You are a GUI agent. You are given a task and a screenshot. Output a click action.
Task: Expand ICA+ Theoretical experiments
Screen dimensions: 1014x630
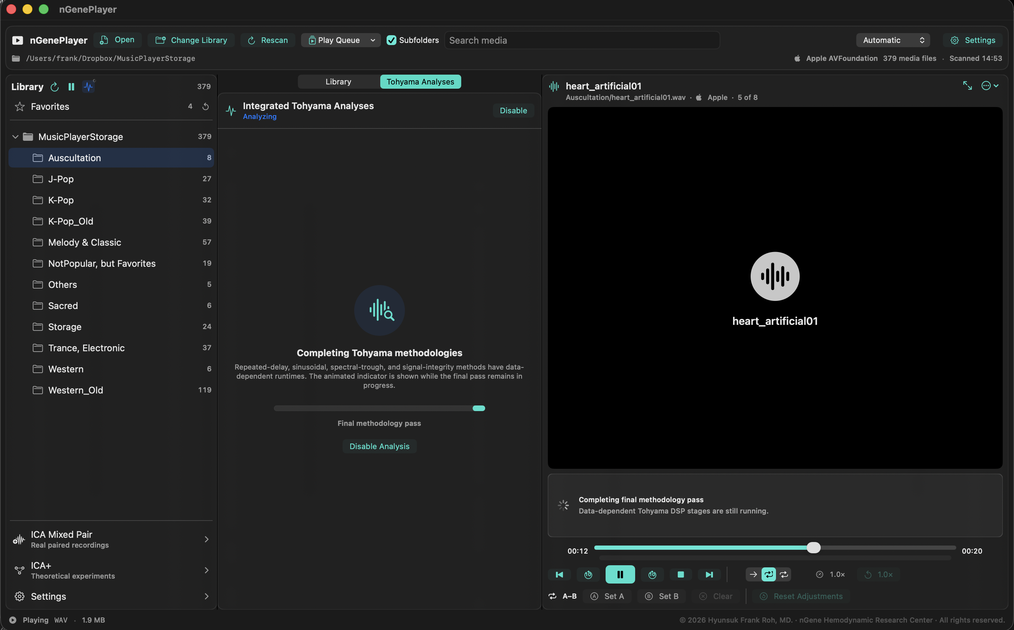111,571
